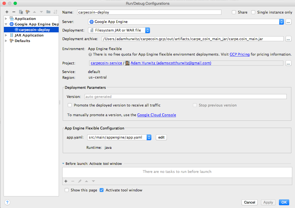Click the 'us-central' region value
Screen dimensions: 295x208
click(x=98, y=77)
